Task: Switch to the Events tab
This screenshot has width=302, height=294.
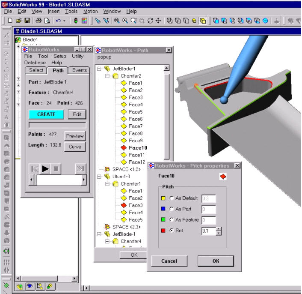Action: 79,70
